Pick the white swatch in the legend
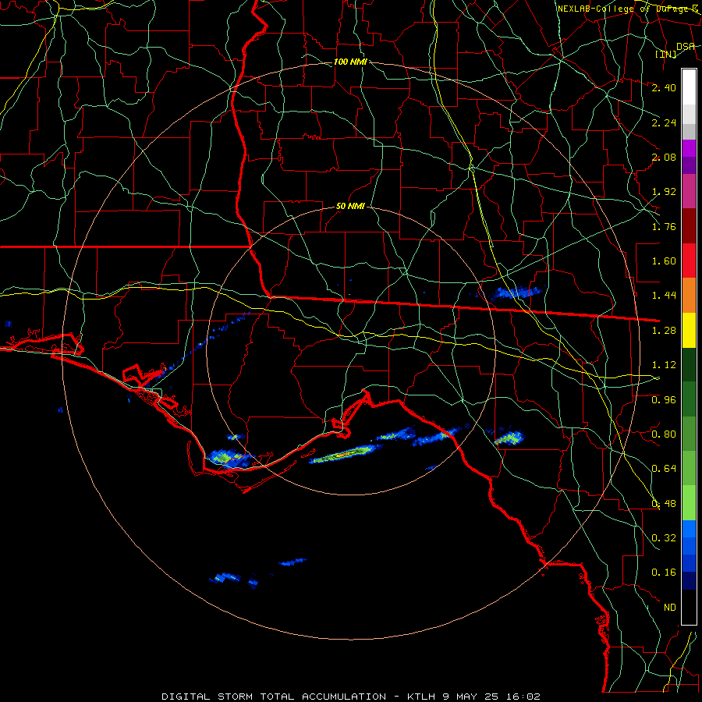 689,87
